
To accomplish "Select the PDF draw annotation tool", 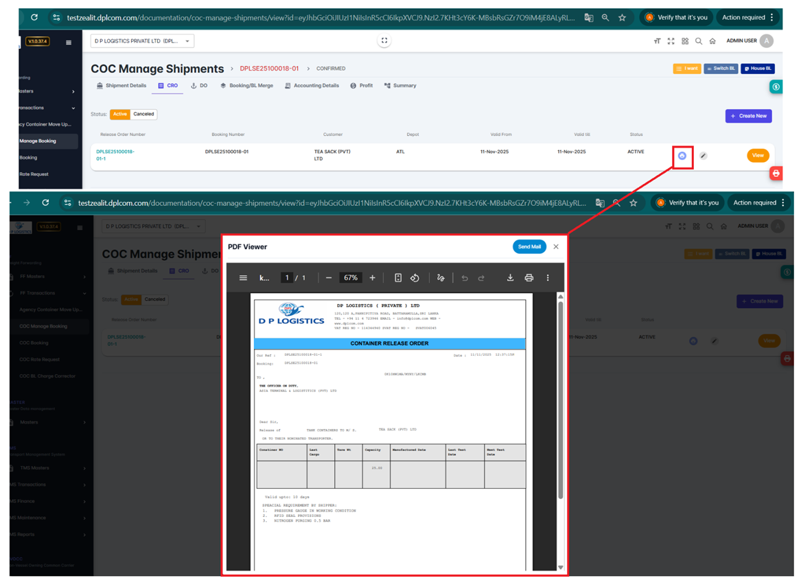I will click(x=441, y=278).
